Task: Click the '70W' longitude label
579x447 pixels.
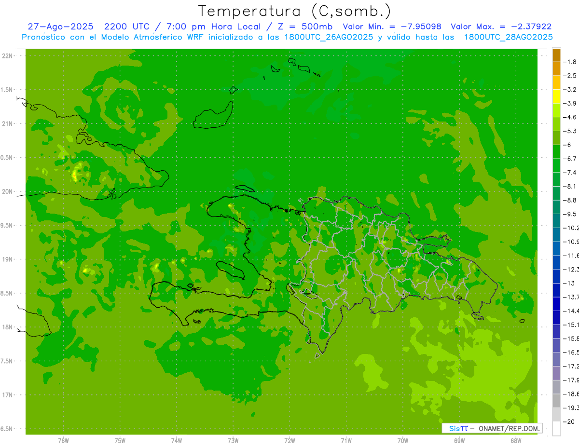Action: point(403,440)
